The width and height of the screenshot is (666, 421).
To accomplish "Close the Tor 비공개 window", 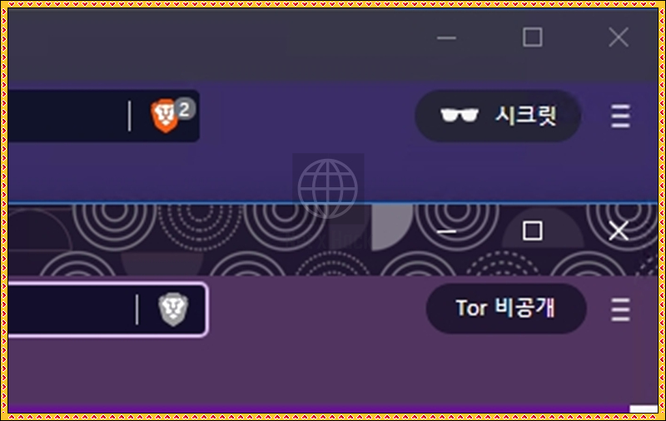I will (x=619, y=230).
